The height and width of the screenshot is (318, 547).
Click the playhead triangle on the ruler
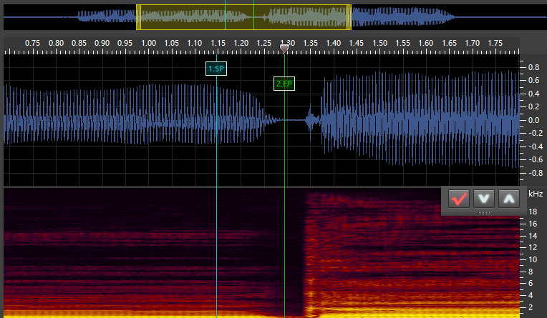tap(285, 49)
